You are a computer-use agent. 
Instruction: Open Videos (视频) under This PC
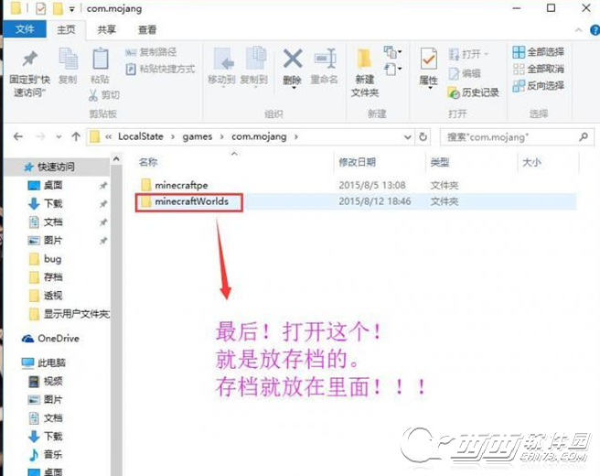pos(46,381)
